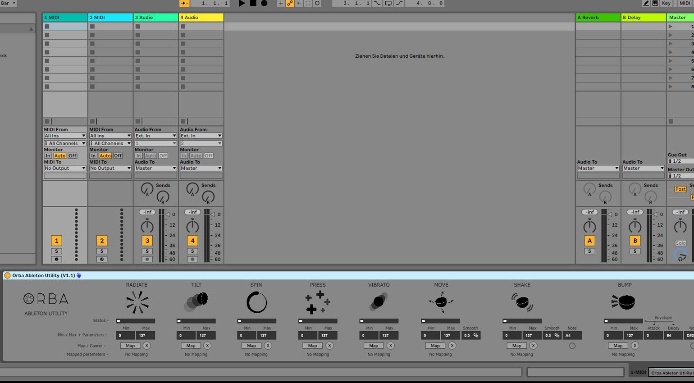Click the BUMP gesture icon
The height and width of the screenshot is (383, 694).
pos(624,302)
